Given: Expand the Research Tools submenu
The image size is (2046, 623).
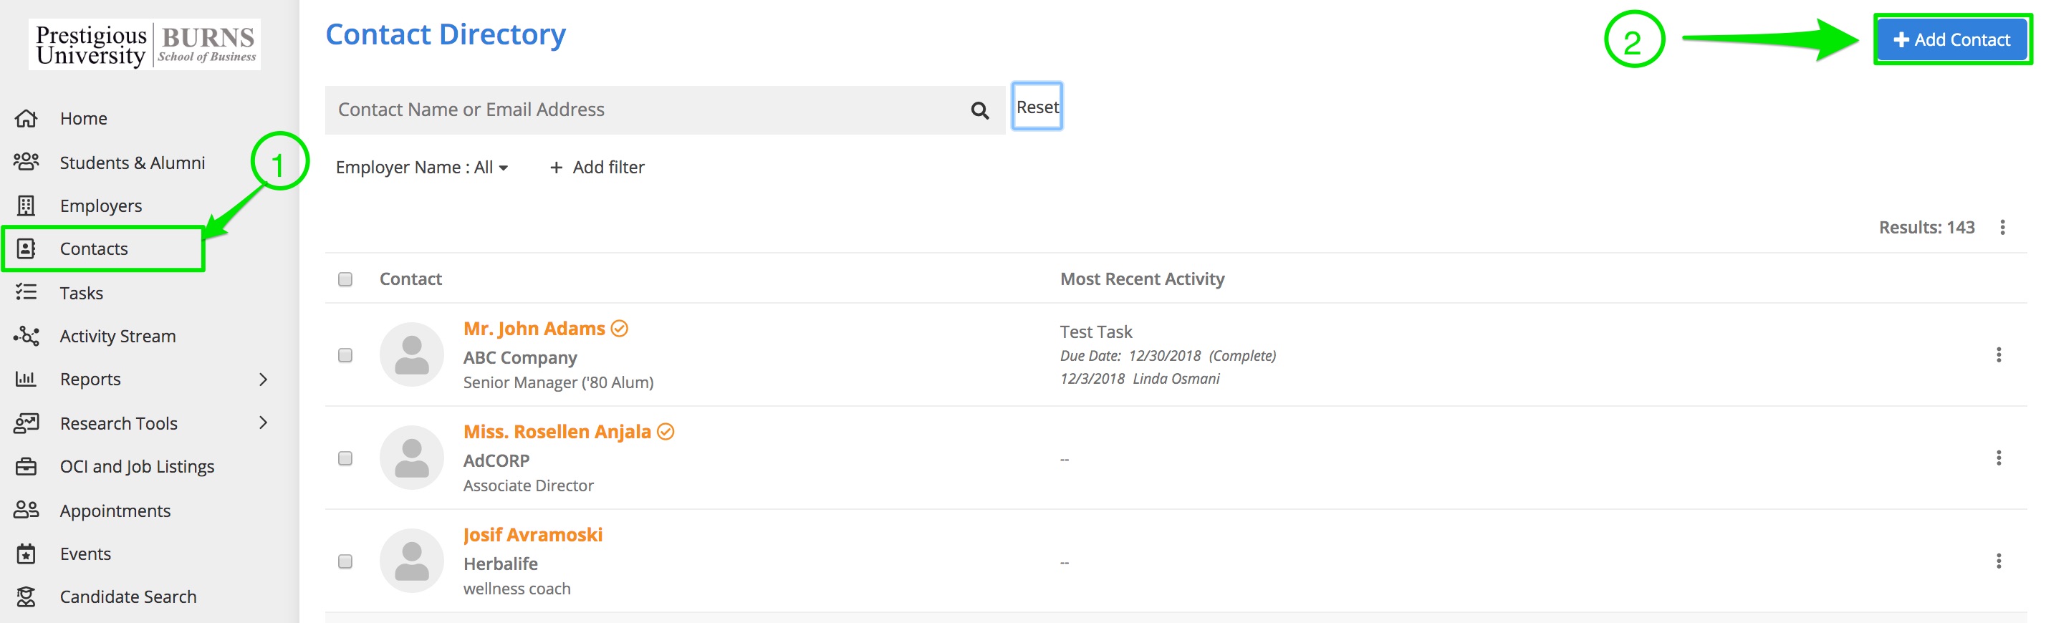Looking at the screenshot, I should tap(263, 423).
